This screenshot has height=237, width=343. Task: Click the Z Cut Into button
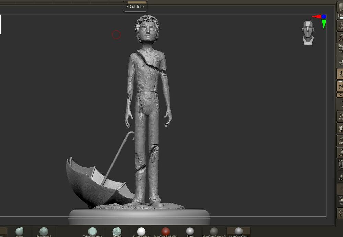pos(135,6)
